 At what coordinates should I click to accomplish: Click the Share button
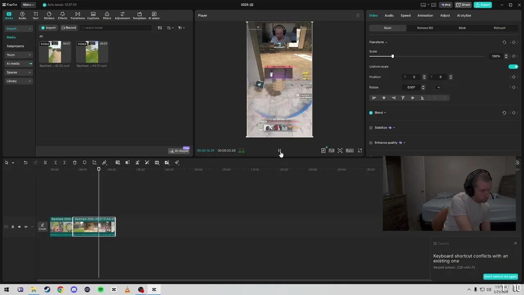click(463, 5)
